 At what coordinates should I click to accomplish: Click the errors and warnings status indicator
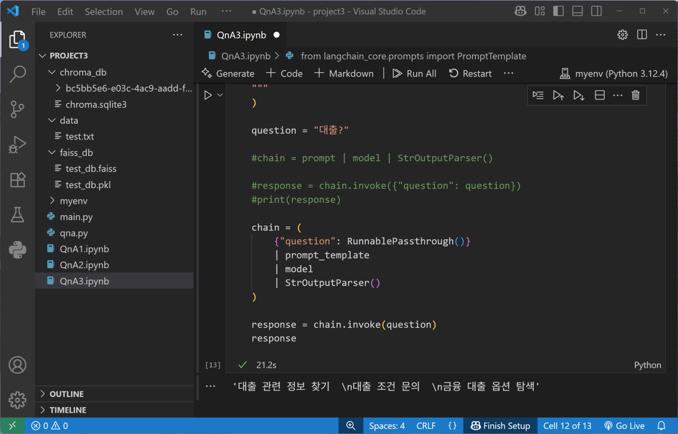point(50,426)
